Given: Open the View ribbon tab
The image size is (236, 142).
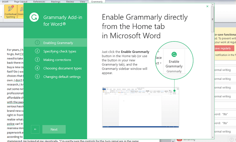Looking at the screenshot, I should tap(83, 2).
